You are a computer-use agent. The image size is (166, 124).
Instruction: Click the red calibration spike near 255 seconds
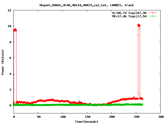[x=139, y=61]
